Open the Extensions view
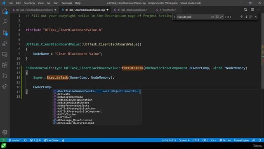Screen dimensions: 264x149 tap(5, 65)
